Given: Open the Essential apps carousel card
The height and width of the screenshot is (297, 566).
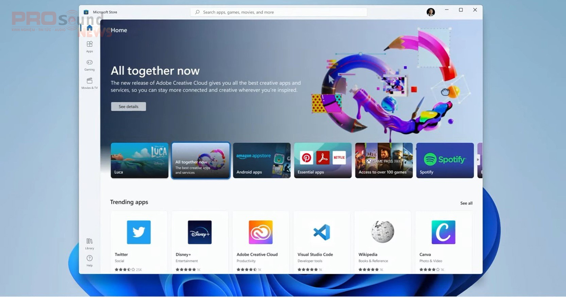Looking at the screenshot, I should click(323, 160).
